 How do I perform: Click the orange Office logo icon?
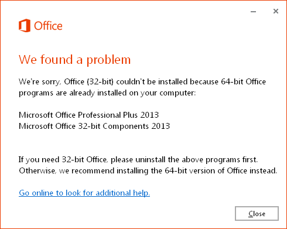(25, 26)
